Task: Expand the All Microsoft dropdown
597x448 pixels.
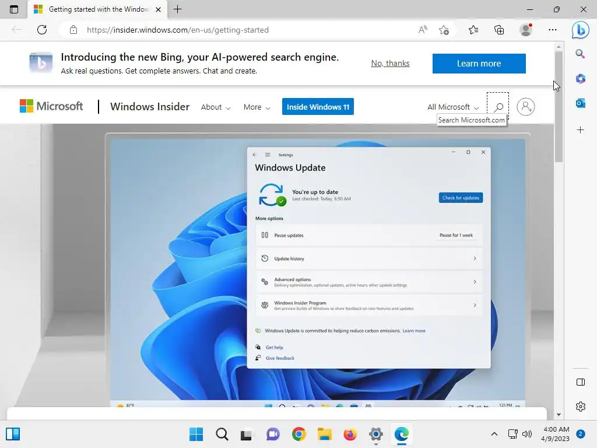Action: coord(453,107)
